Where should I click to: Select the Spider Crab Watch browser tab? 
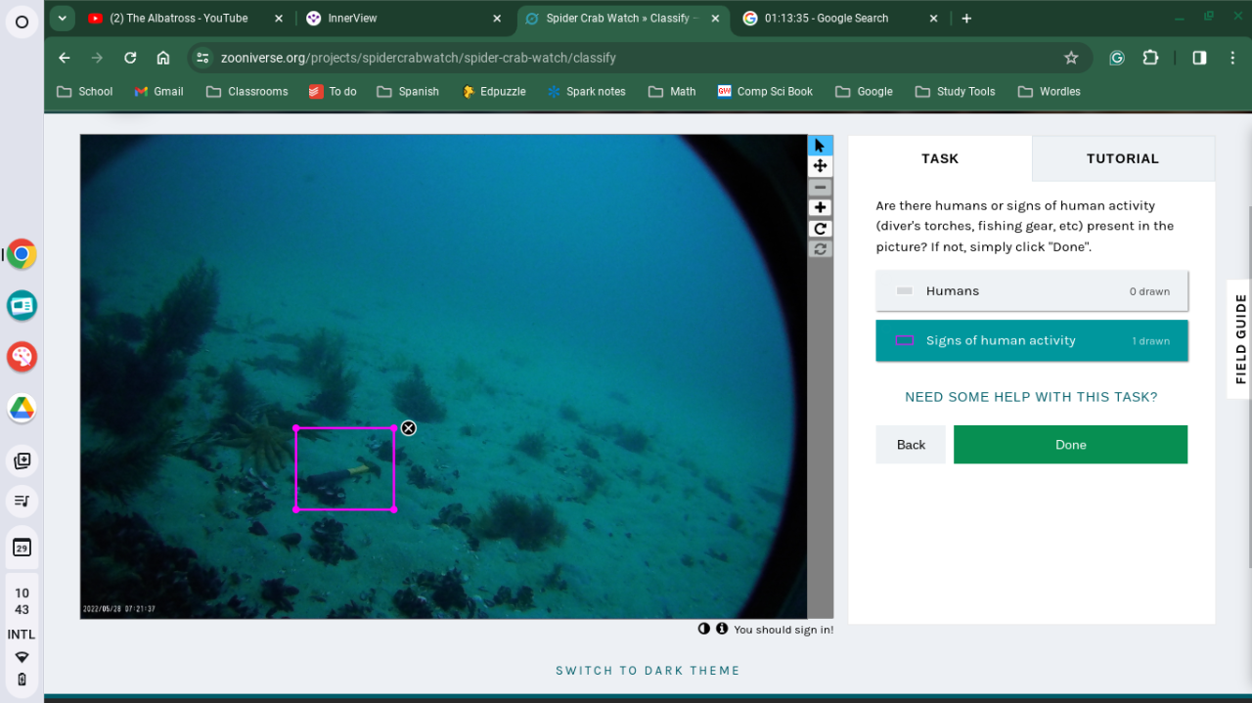tap(621, 19)
